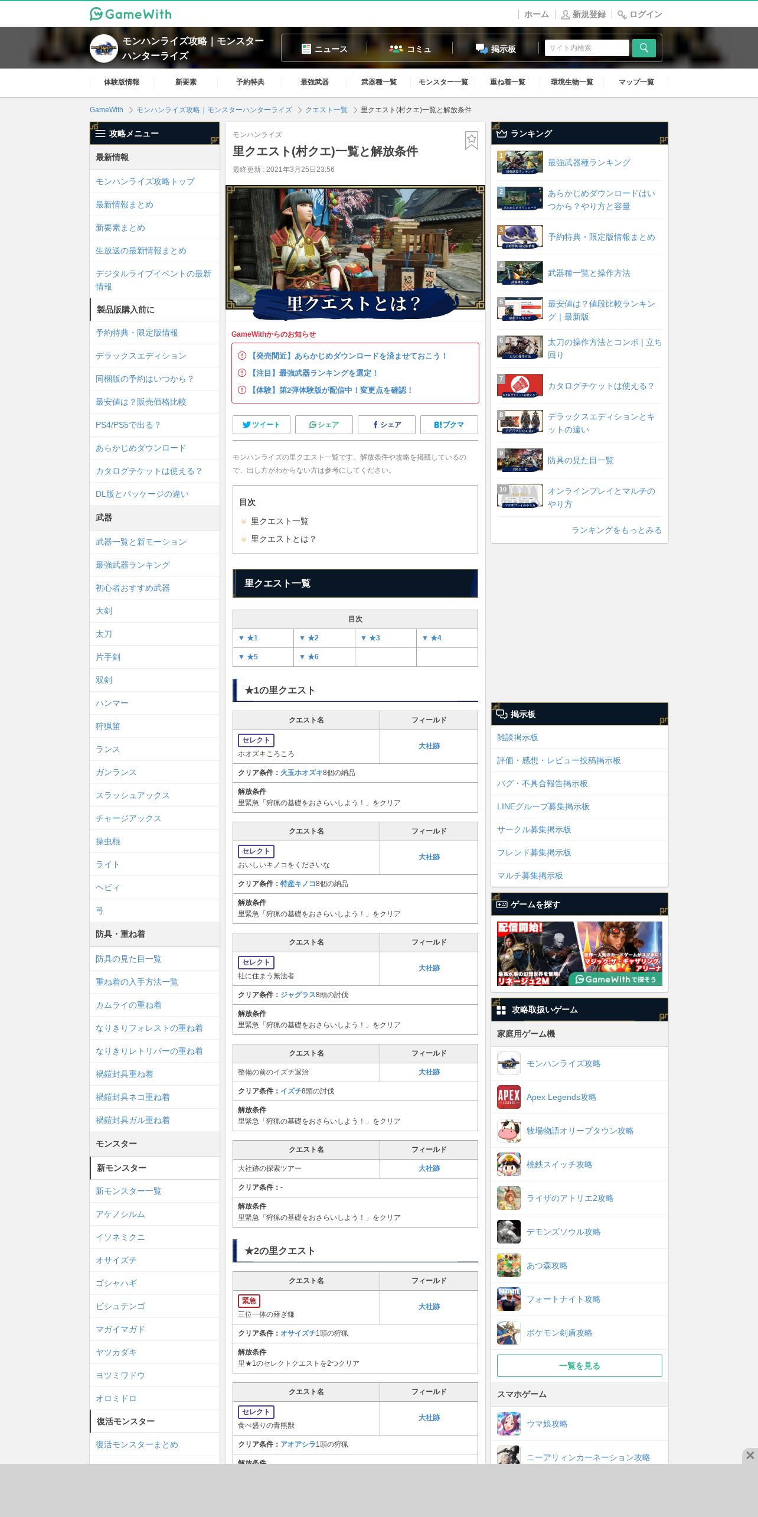Click the あつ森攻略 icon
The image size is (758, 1517).
coord(509,1265)
